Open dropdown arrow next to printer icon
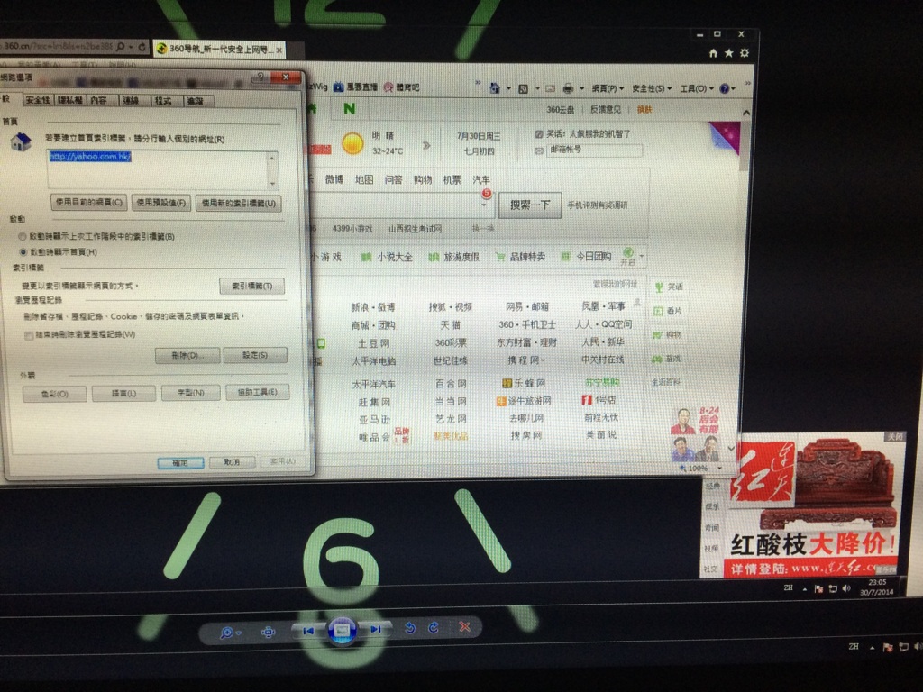 tap(581, 89)
